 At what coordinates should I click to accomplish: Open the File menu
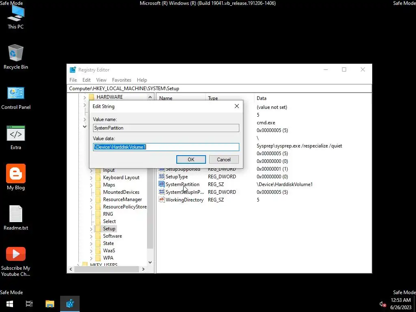(x=73, y=80)
